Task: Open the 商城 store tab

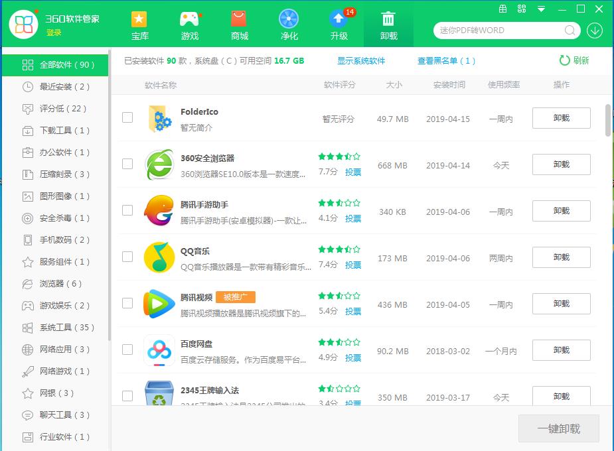Action: point(239,26)
